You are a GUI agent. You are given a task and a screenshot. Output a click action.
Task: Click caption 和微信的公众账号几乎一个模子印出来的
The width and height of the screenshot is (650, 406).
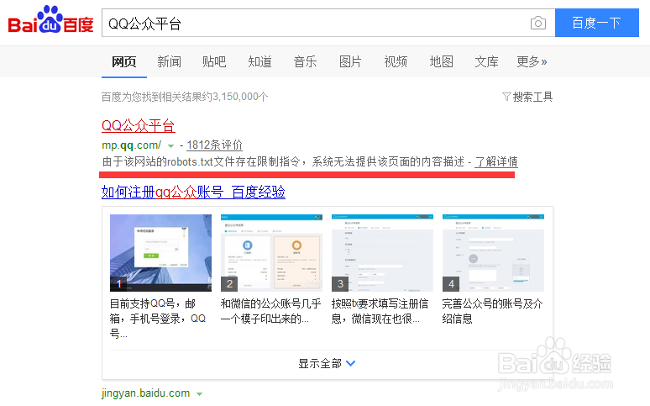270,311
